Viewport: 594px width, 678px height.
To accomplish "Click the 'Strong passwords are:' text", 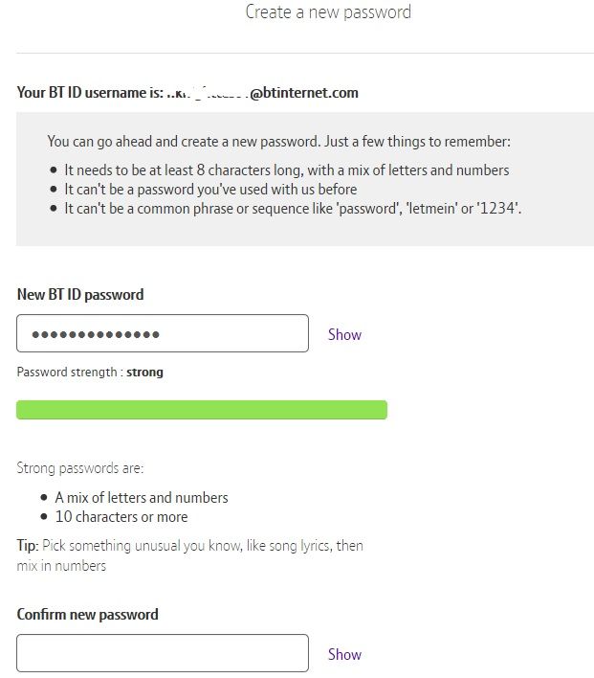I will [x=80, y=468].
